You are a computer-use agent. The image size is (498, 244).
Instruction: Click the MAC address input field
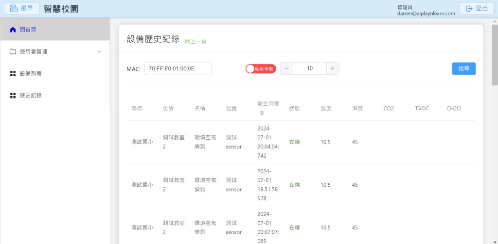click(178, 69)
